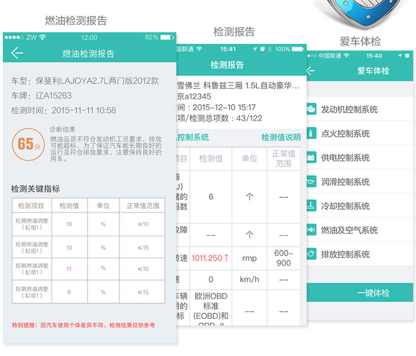This screenshot has width=416, height=356.
Task: Tap 京a12345 plate in 检测报告
Action: pos(194,96)
